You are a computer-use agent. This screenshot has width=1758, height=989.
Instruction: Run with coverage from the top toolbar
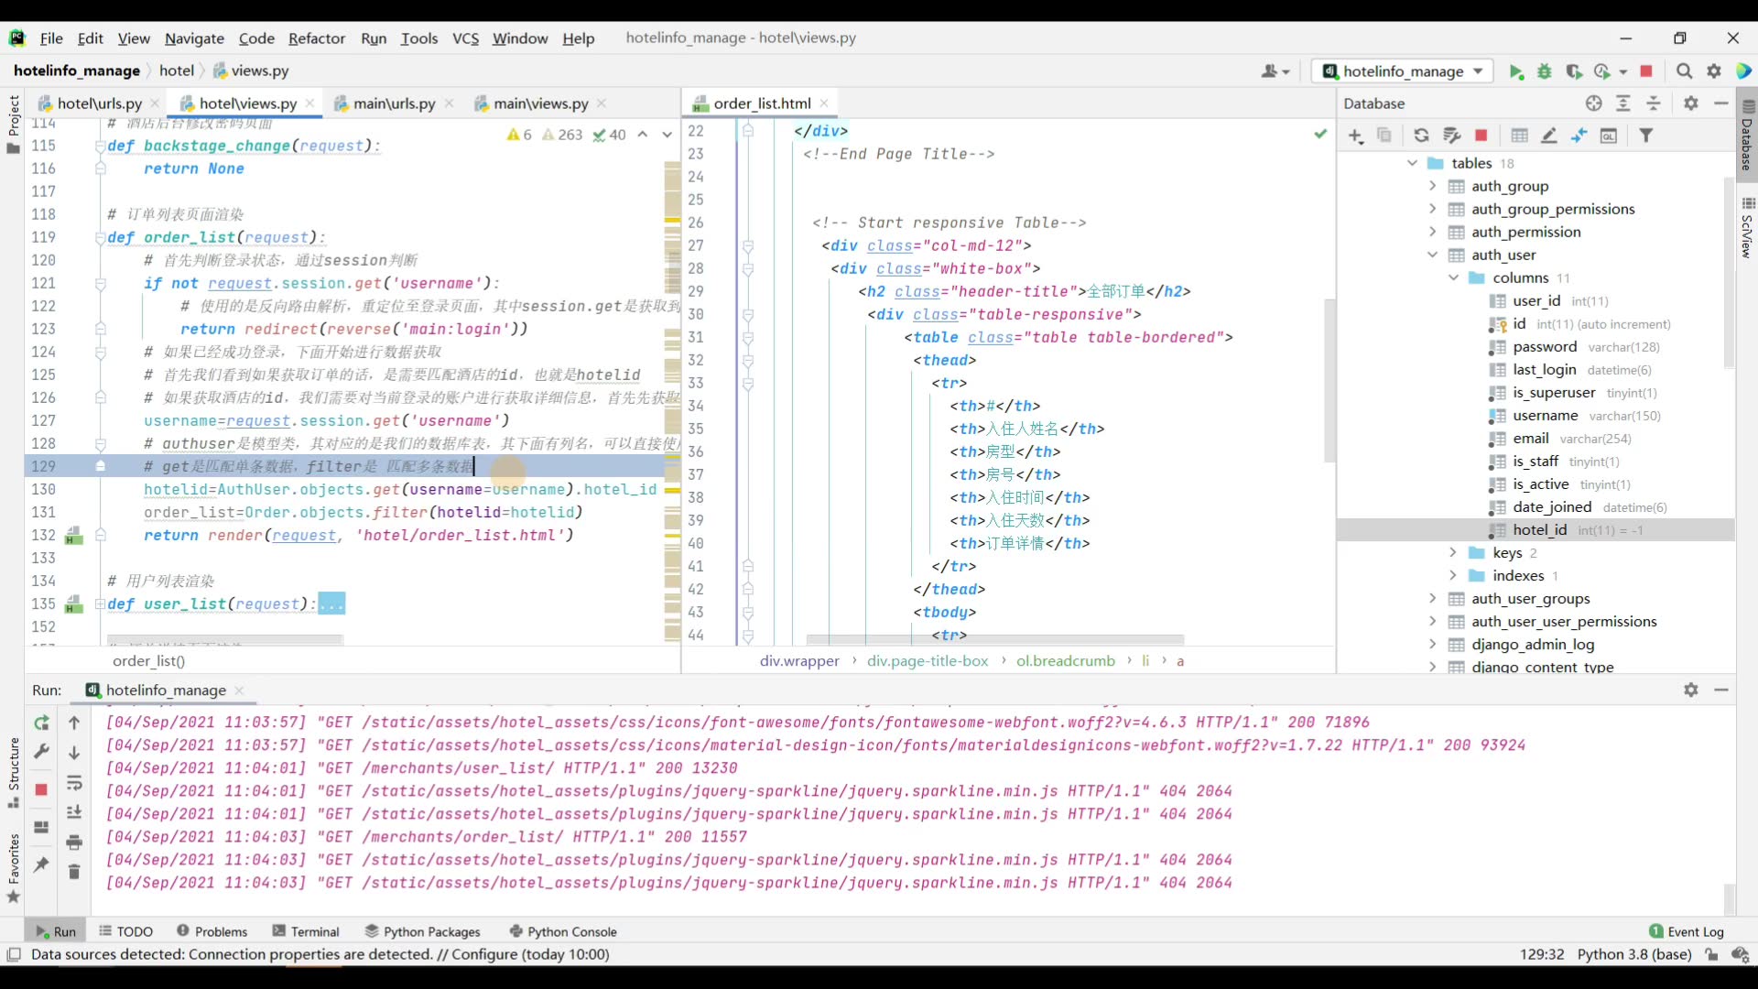[x=1574, y=71]
